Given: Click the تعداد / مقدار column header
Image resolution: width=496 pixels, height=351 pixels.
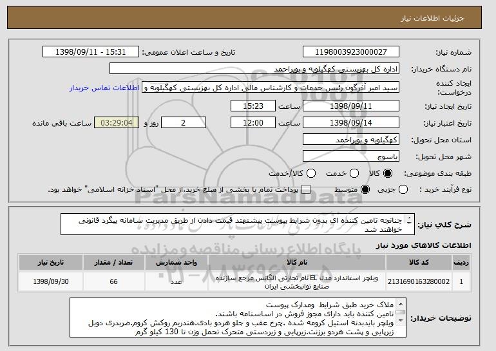Looking at the screenshot, I should click(114, 263).
